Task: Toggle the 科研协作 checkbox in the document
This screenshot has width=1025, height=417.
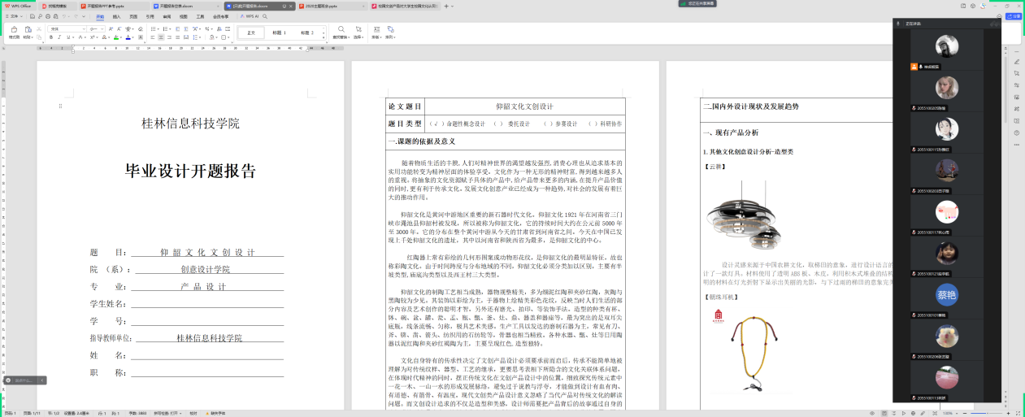Action: tap(591, 124)
